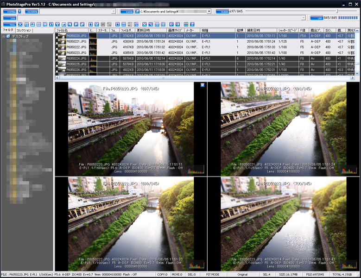Image resolution: width=361 pixels, height=278 pixels.
Task: Click the LOG button
Action: tap(10, 18)
